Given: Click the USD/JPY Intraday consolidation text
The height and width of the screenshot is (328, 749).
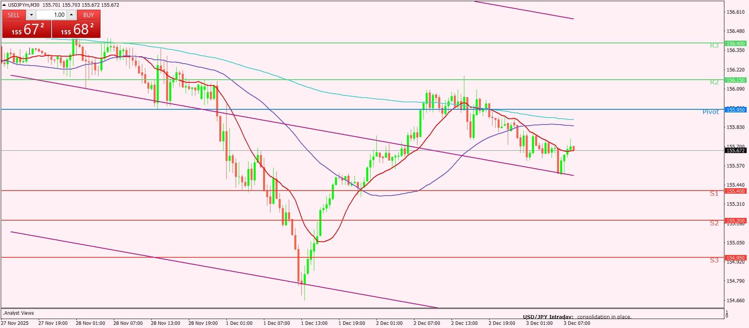Looking at the screenshot, I should [577, 317].
